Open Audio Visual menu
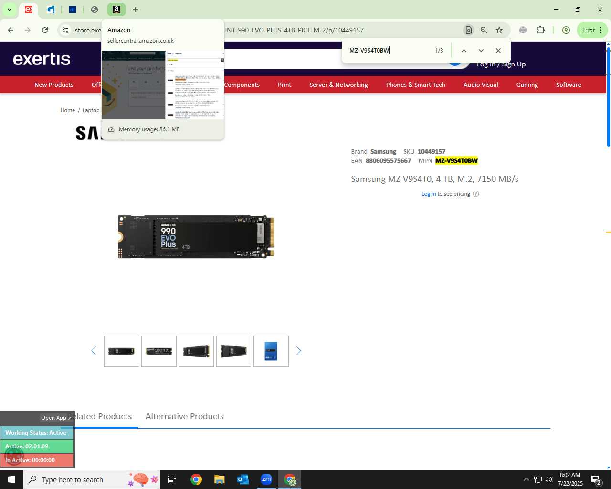The width and height of the screenshot is (611, 489). [481, 85]
